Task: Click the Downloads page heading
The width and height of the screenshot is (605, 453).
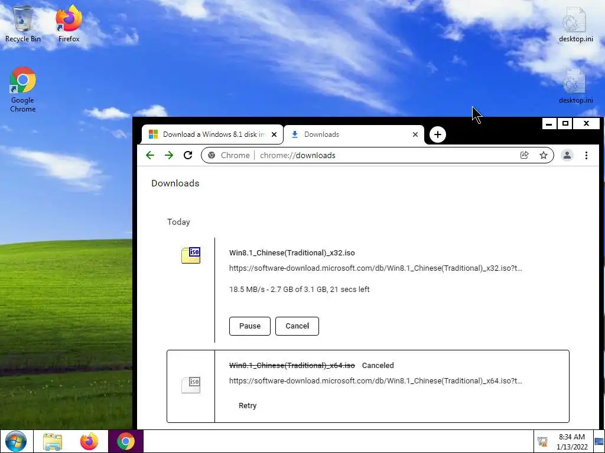Action: pos(175,183)
